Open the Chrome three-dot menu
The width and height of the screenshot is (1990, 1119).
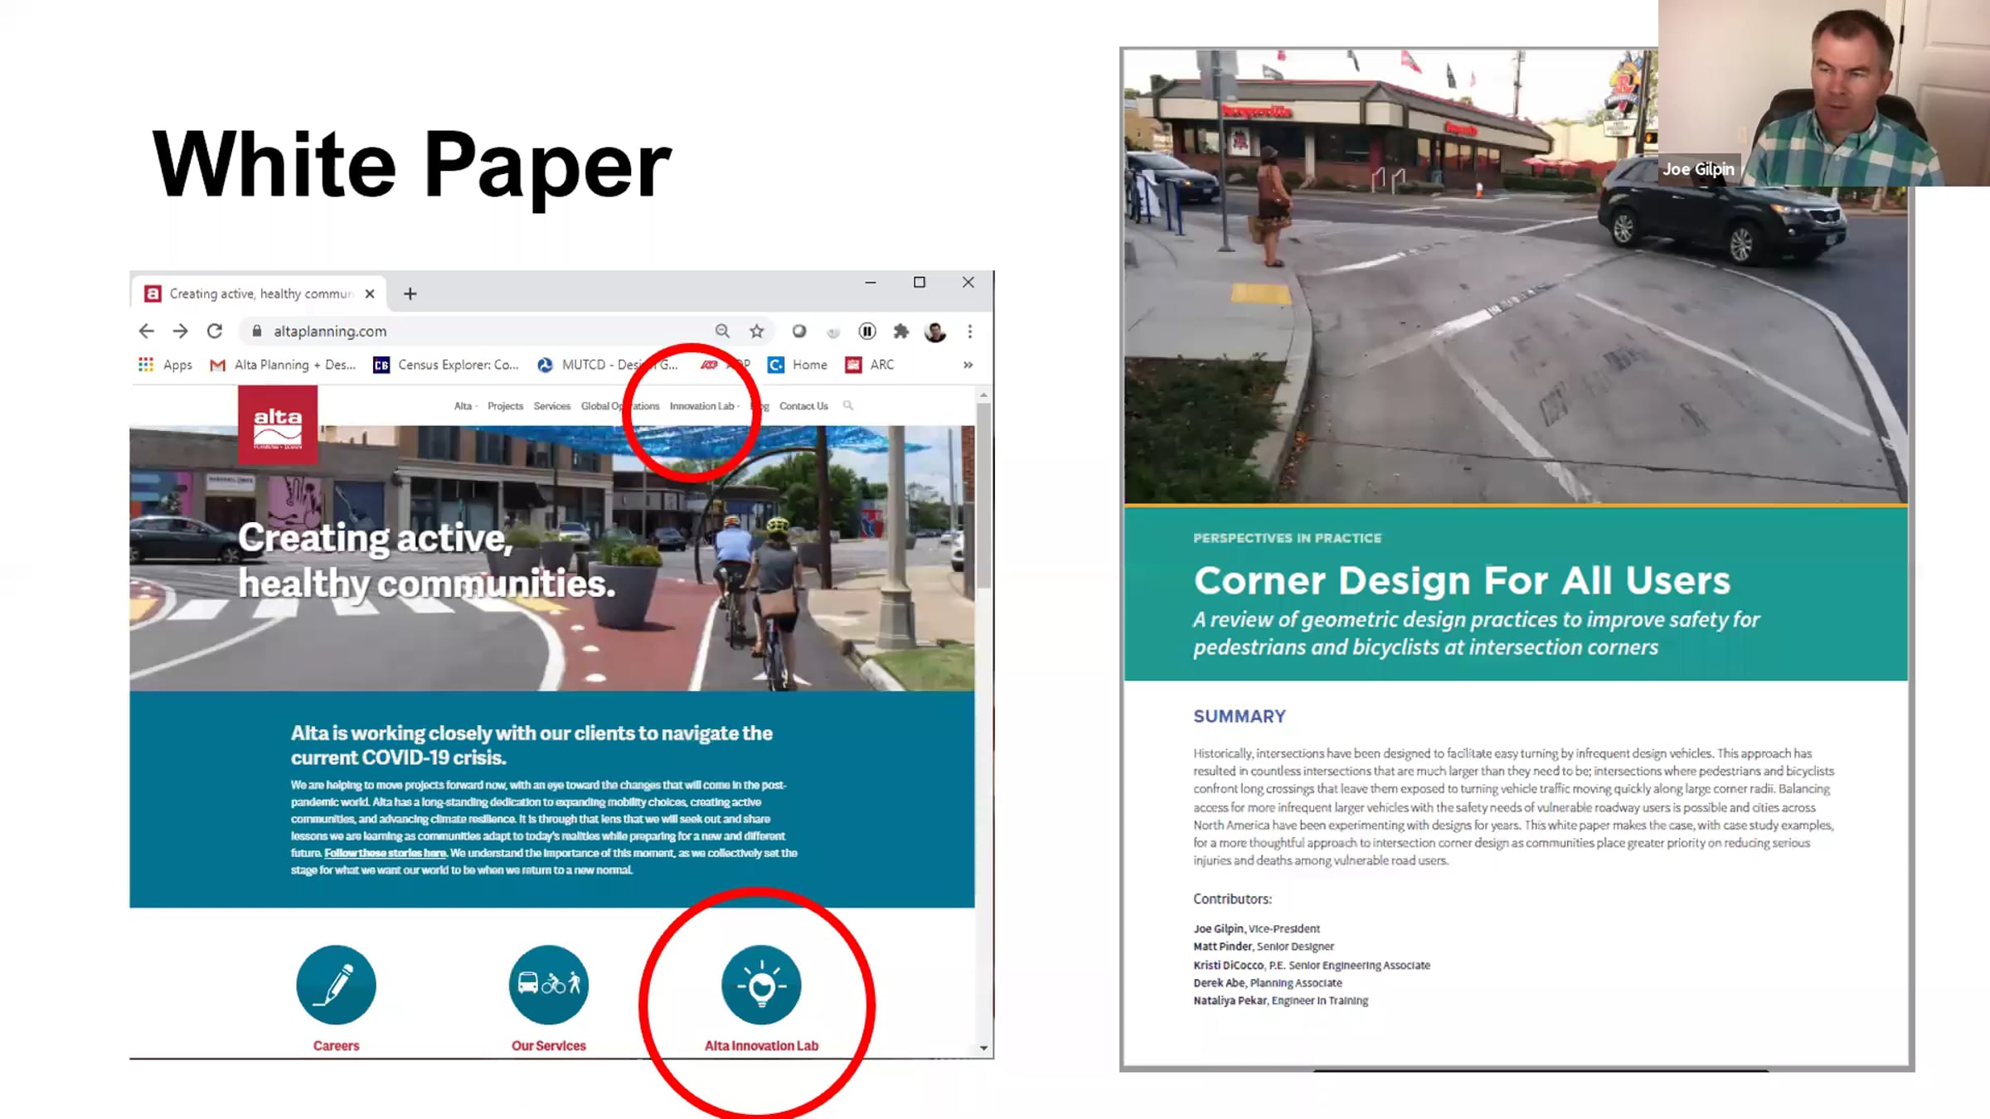[970, 332]
